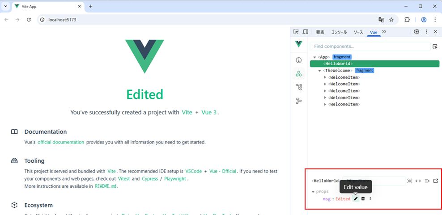This screenshot has width=442, height=215.
Task: Click the trash icon beside msg prop
Action: (363, 198)
